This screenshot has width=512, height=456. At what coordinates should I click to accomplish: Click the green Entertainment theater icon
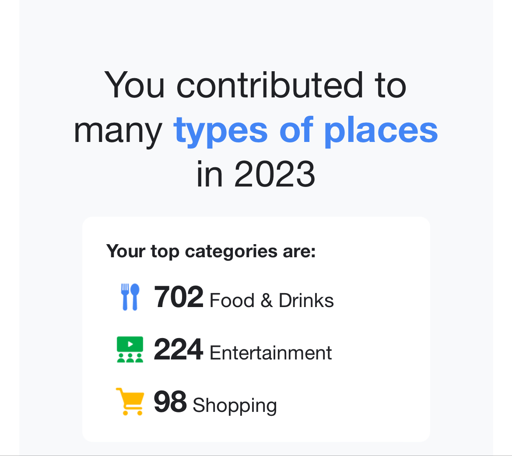pos(130,349)
